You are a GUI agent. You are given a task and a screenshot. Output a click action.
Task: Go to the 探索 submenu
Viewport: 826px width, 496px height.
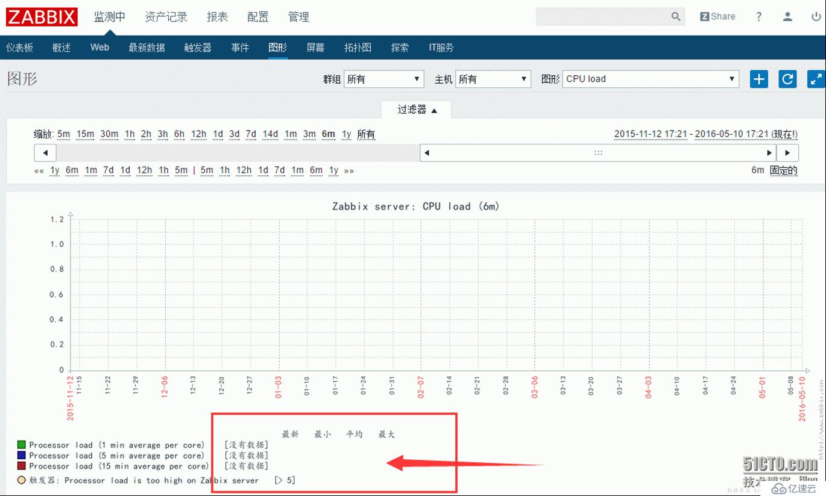(400, 48)
